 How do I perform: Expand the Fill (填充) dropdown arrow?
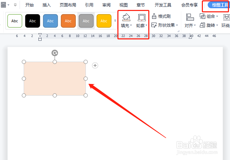point(131,25)
